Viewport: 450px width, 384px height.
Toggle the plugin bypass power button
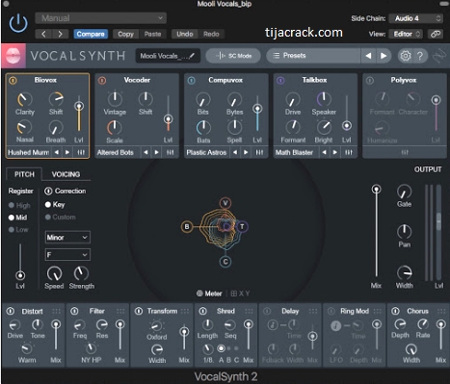[x=18, y=23]
